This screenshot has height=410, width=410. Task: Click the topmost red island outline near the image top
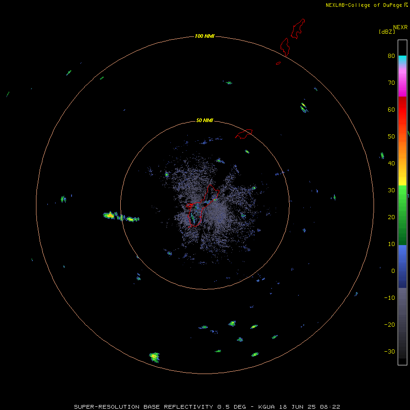pyautogui.click(x=298, y=29)
